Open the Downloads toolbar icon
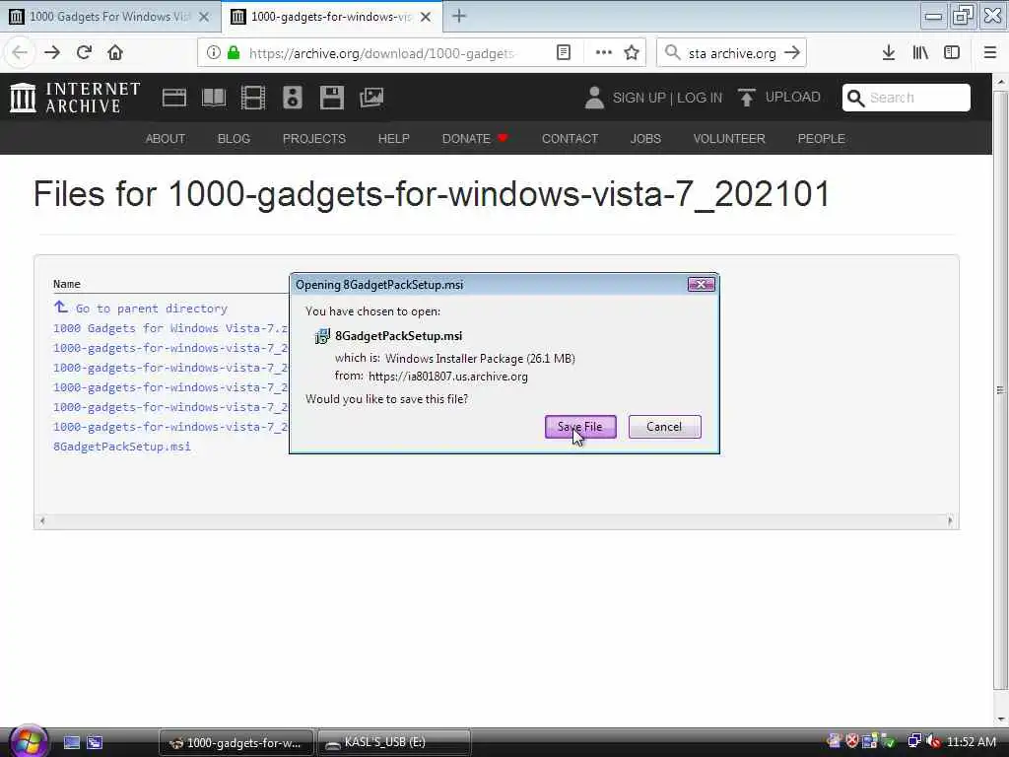 [888, 53]
